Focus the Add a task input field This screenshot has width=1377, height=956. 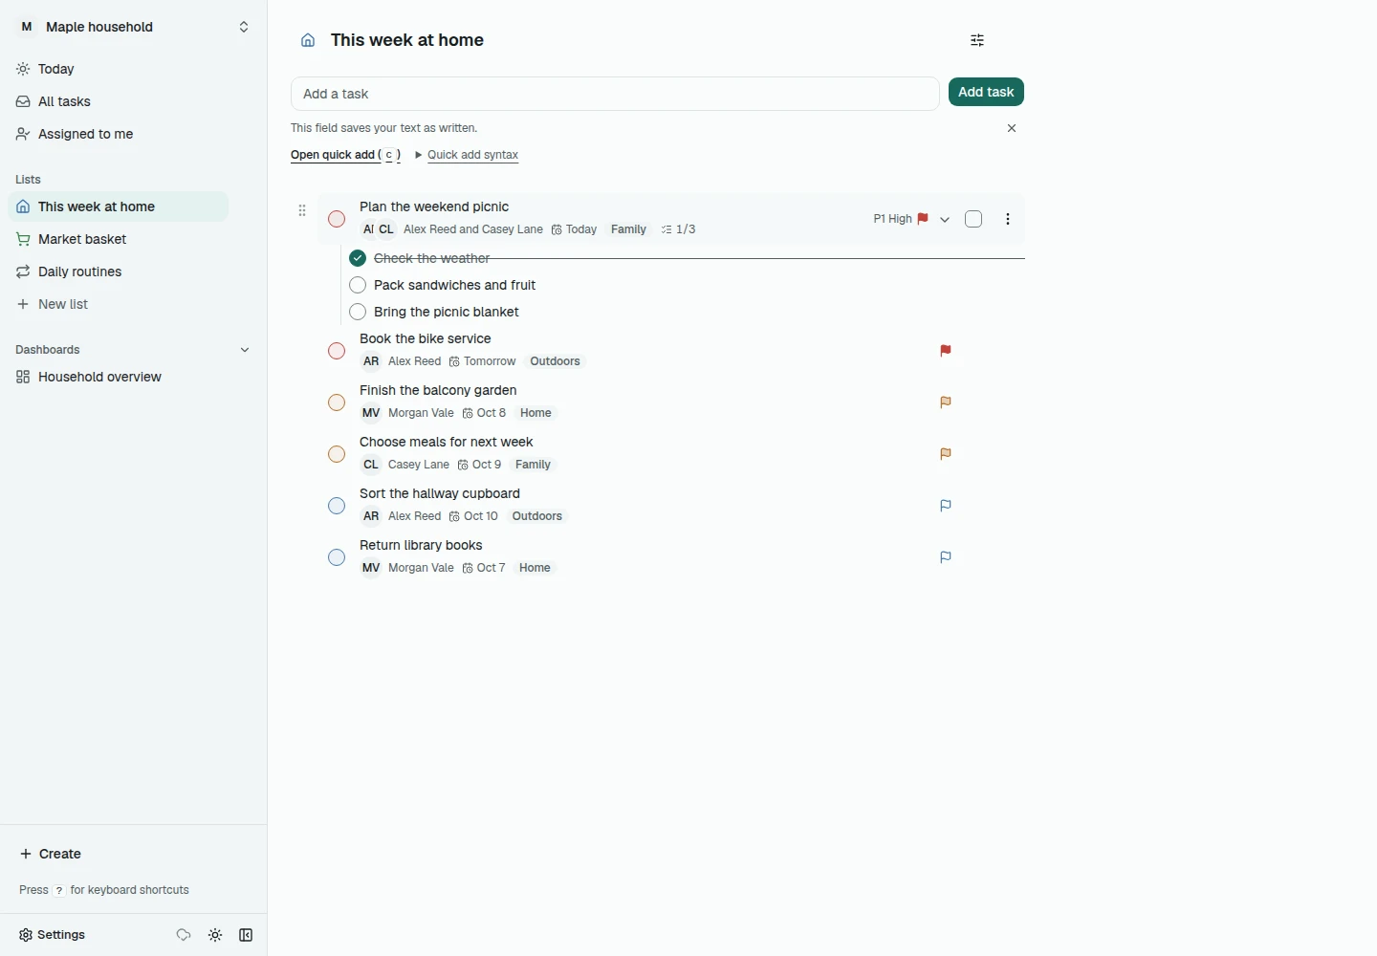coord(615,94)
